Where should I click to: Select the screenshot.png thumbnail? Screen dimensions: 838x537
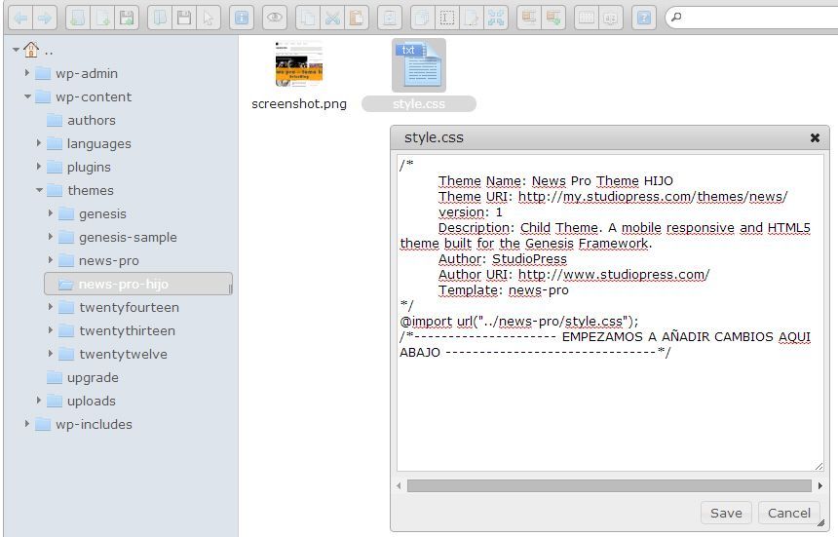(x=299, y=64)
